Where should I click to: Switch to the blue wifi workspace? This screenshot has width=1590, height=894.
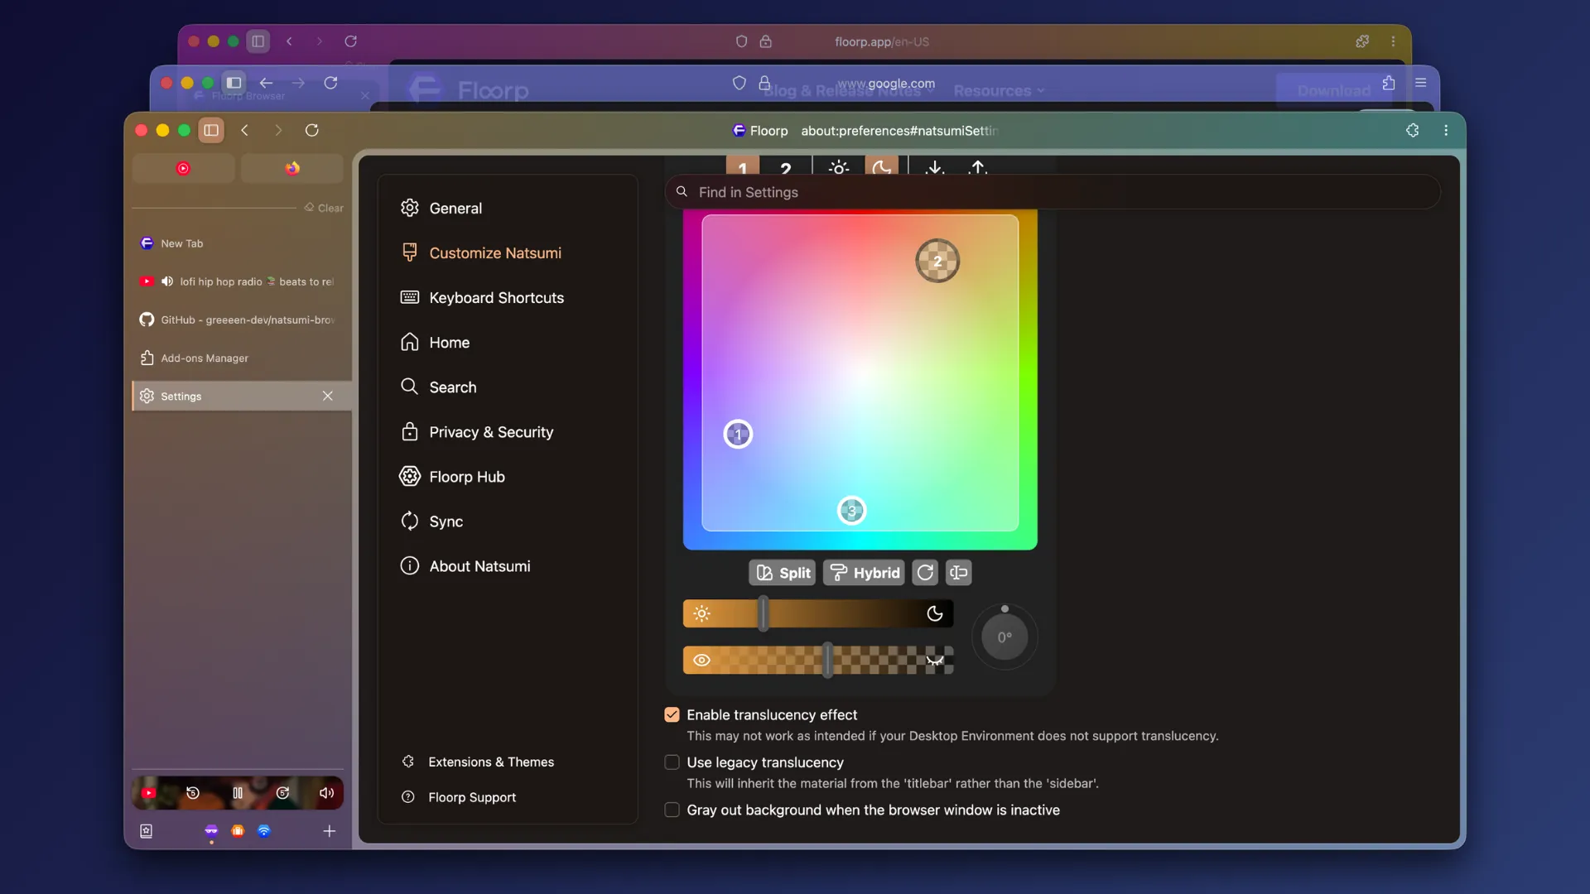(x=264, y=831)
